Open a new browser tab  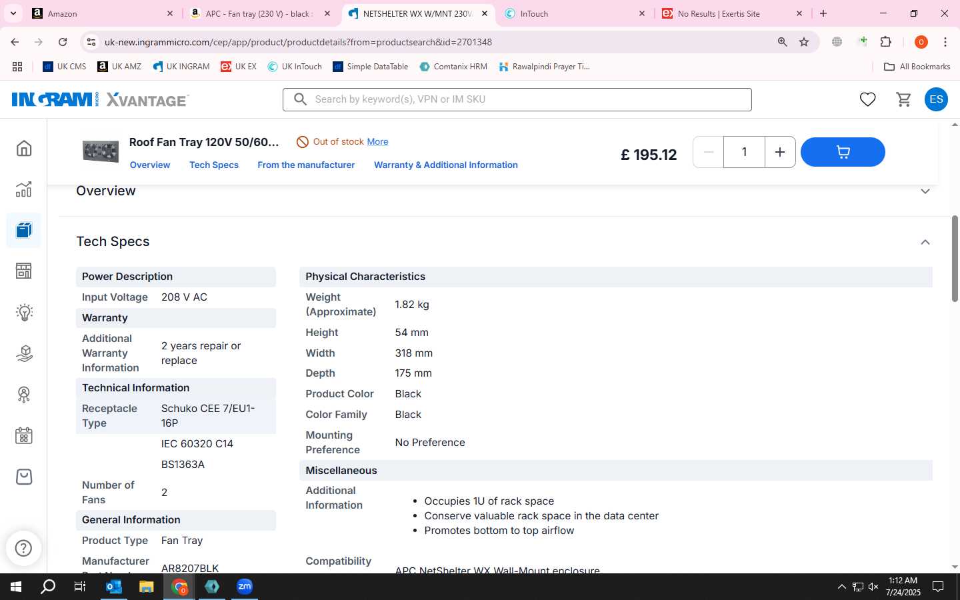pos(823,13)
